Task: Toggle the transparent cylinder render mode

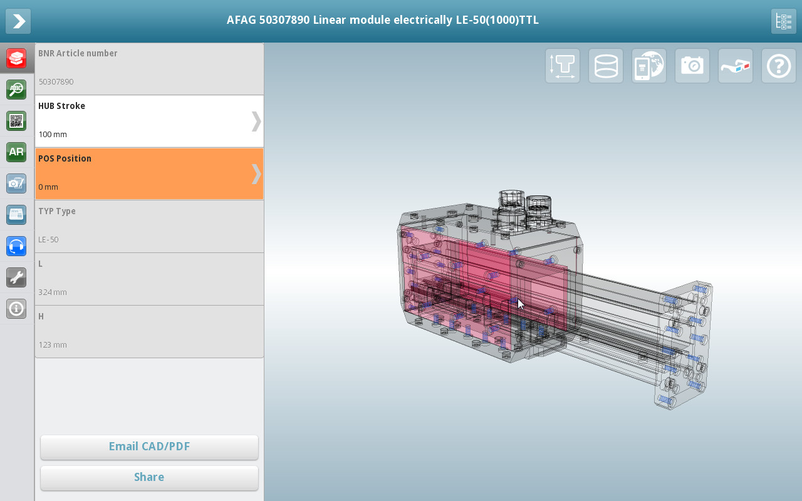Action: [x=606, y=66]
